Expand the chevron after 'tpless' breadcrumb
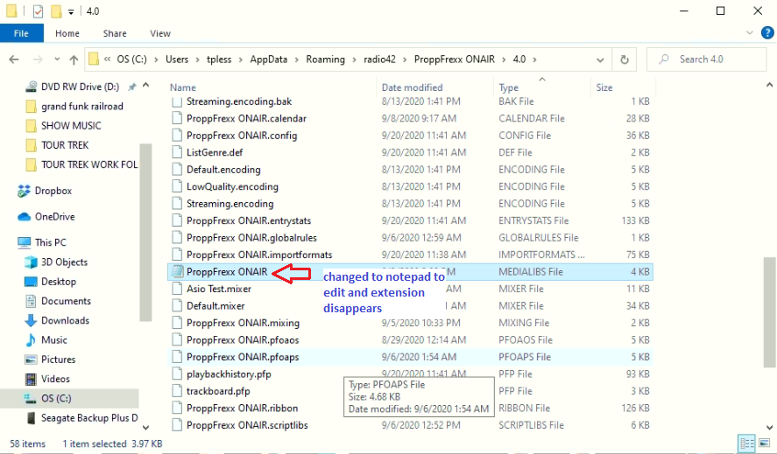 pos(240,59)
